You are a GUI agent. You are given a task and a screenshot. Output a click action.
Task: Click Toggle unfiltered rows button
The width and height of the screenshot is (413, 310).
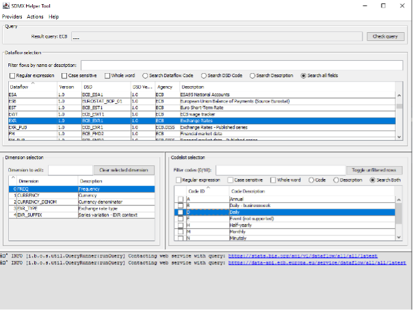click(x=373, y=169)
